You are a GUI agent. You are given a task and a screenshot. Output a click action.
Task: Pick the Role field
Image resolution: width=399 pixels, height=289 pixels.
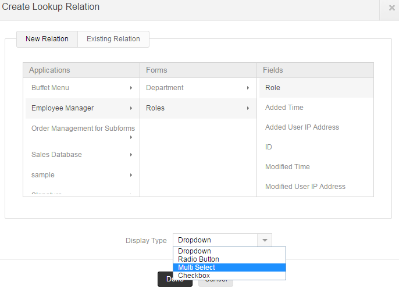273,88
